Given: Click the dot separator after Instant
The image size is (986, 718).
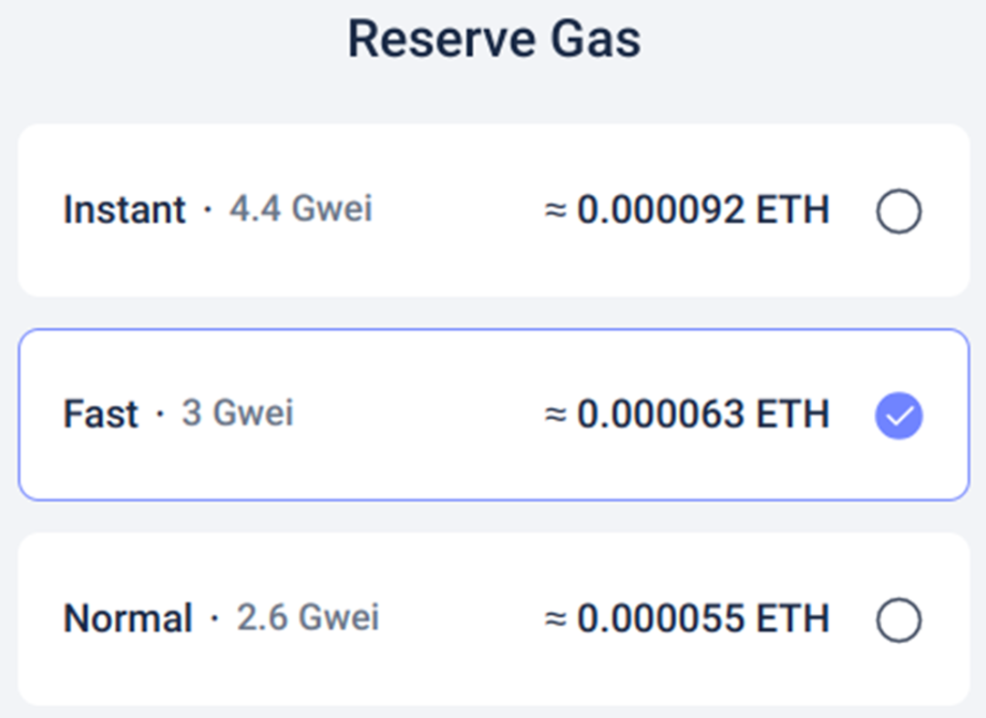Looking at the screenshot, I should pyautogui.click(x=208, y=212).
